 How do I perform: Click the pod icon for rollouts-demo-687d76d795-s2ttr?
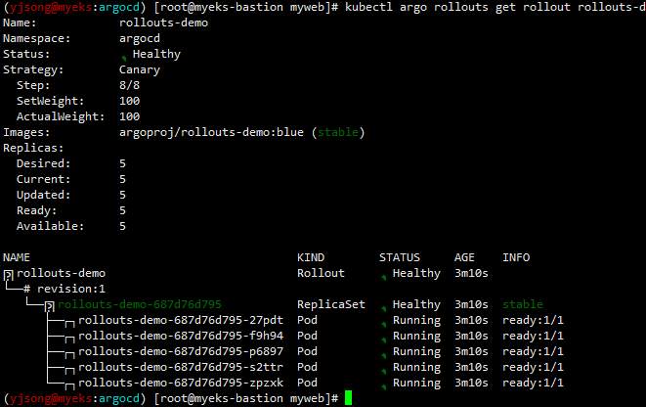coord(69,371)
